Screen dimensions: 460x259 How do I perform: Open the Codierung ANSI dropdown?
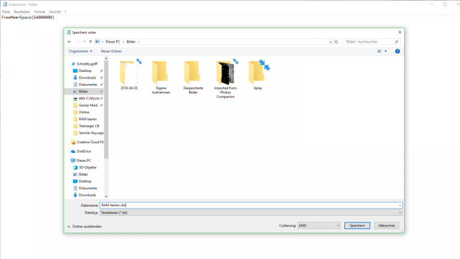[x=319, y=225]
